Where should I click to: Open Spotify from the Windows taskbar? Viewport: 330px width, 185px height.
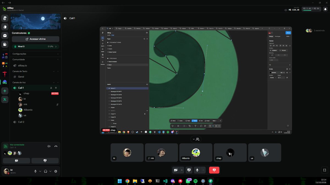point(196,181)
